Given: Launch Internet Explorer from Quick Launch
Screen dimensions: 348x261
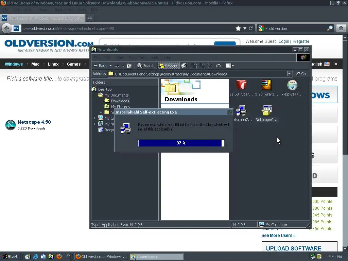Looking at the screenshot, I should 35,257.
